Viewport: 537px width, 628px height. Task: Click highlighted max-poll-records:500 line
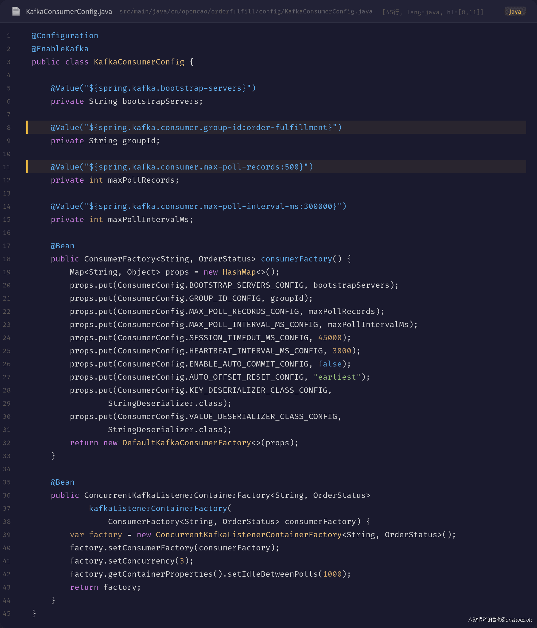[x=276, y=167]
